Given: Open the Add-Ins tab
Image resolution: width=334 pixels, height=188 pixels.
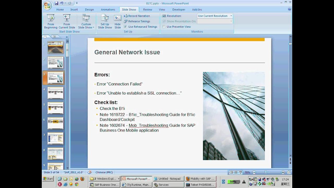Looking at the screenshot, I should point(197,10).
